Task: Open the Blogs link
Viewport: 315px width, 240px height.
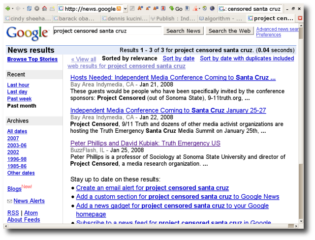Action: click(x=14, y=189)
